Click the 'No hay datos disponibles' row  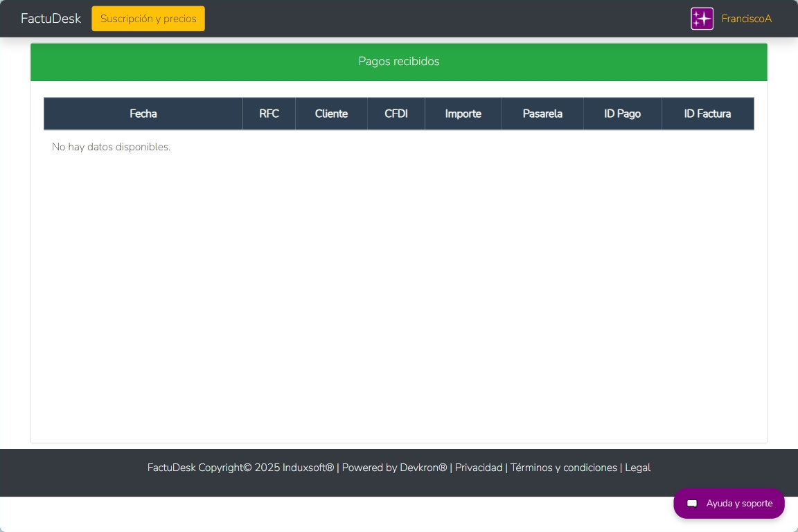click(111, 147)
